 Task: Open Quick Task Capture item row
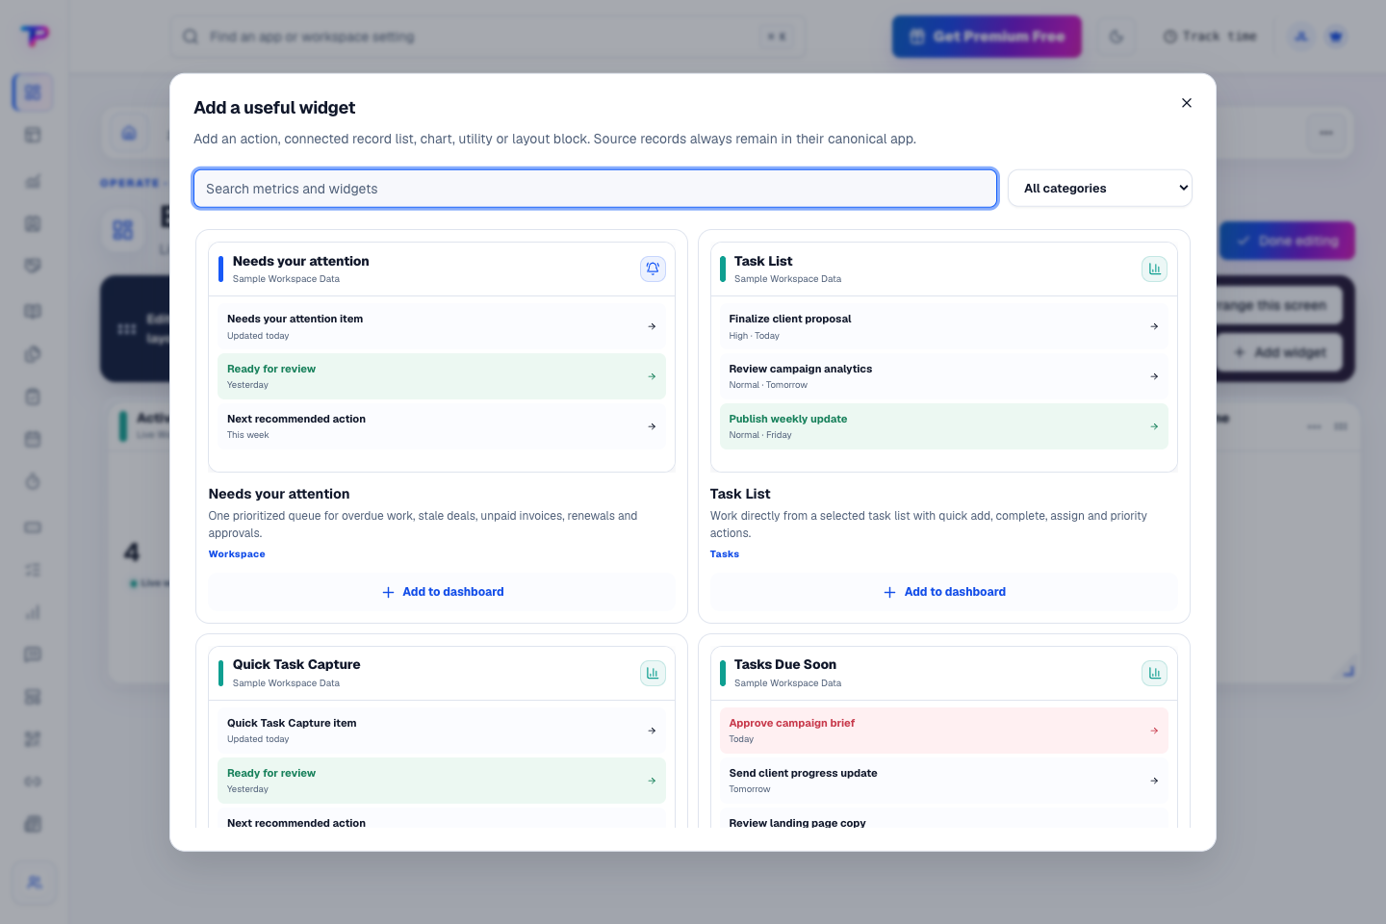click(442, 731)
